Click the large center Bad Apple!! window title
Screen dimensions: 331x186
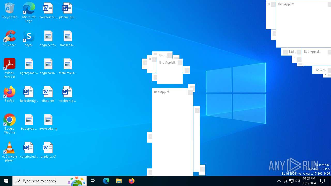click(162, 92)
